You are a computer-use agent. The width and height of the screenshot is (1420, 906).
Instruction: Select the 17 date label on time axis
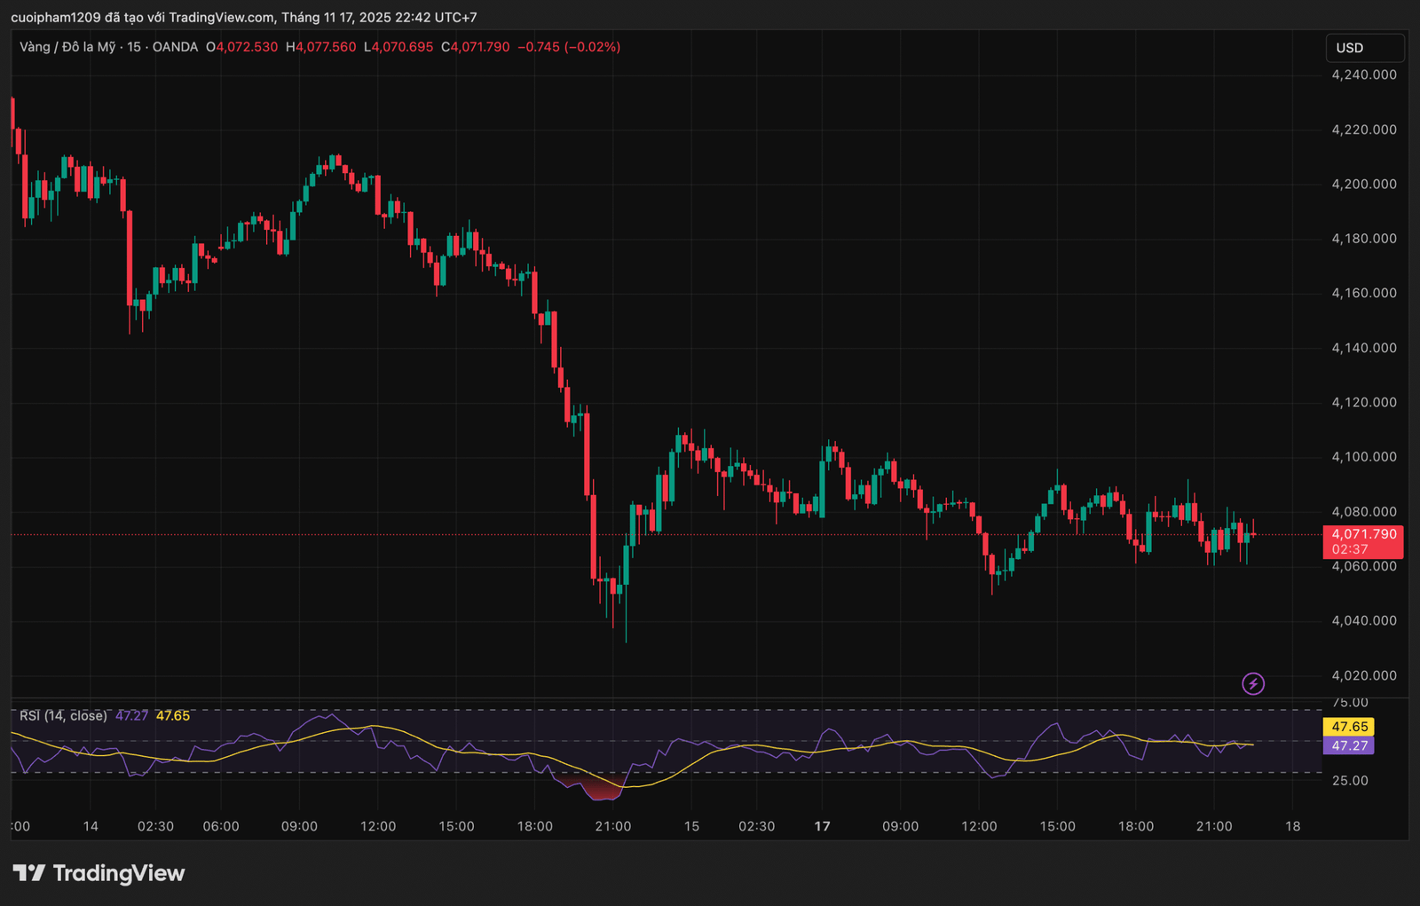tap(821, 825)
